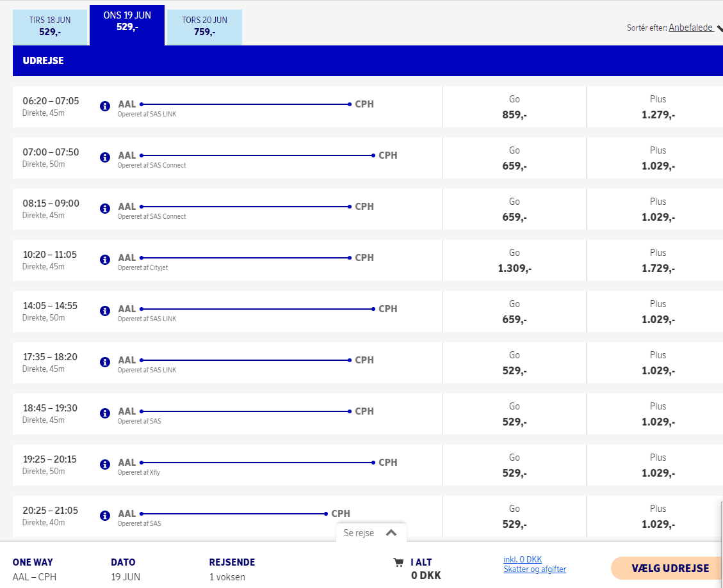Choose Plus fare 1.729,- on 10:20 flight
The width and height of the screenshot is (723, 588).
pos(658,261)
